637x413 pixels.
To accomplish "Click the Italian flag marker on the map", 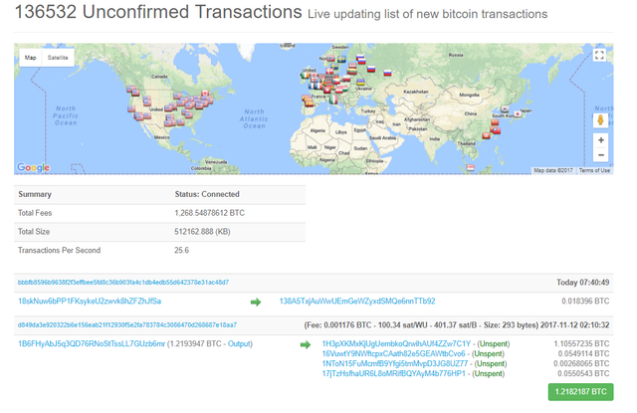I will [x=333, y=100].
